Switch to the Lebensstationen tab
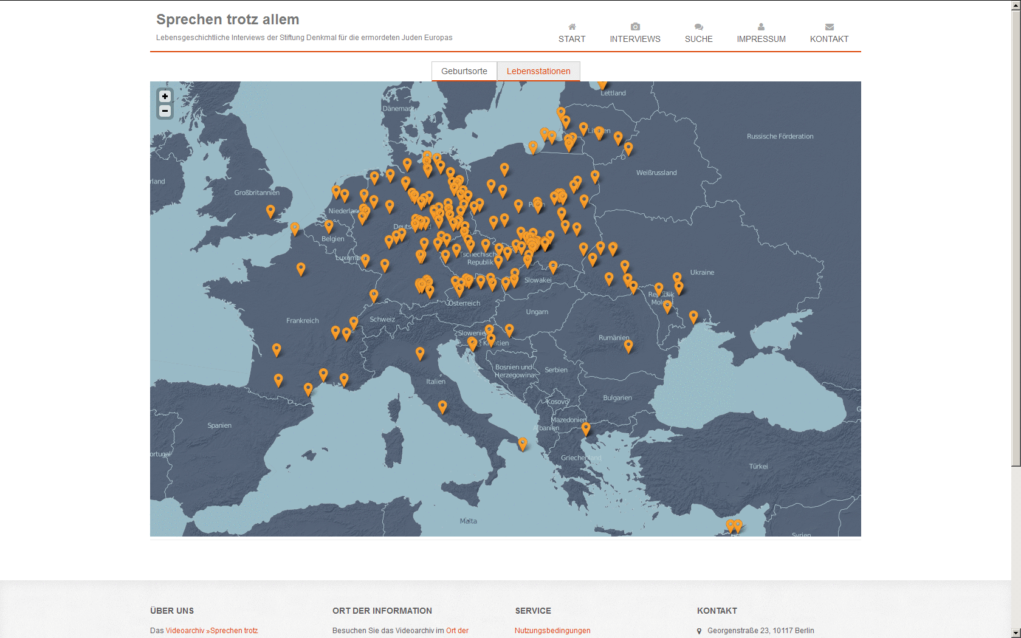 538,71
